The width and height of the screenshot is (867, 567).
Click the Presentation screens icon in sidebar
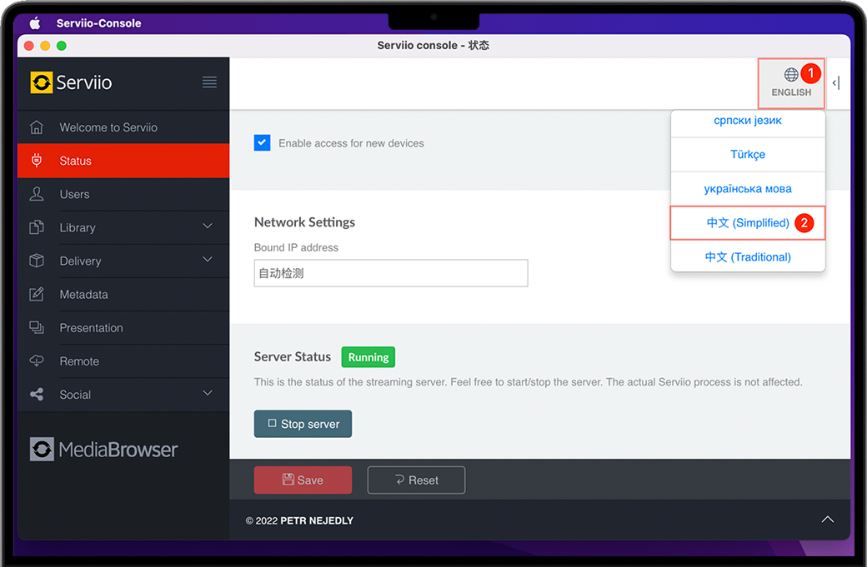(37, 327)
